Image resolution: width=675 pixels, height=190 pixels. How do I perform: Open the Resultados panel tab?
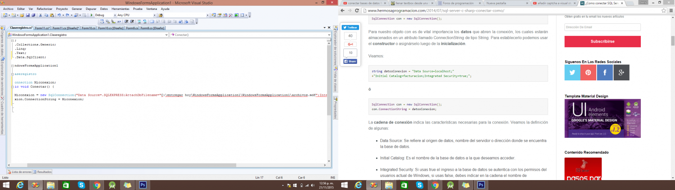[x=42, y=172]
